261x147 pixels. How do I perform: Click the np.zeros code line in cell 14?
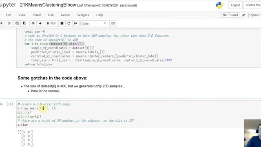(x=37, y=108)
